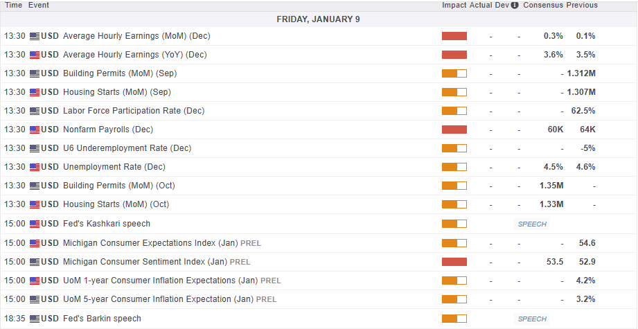Select the Previous column header
This screenshot has width=638, height=329.
click(582, 5)
